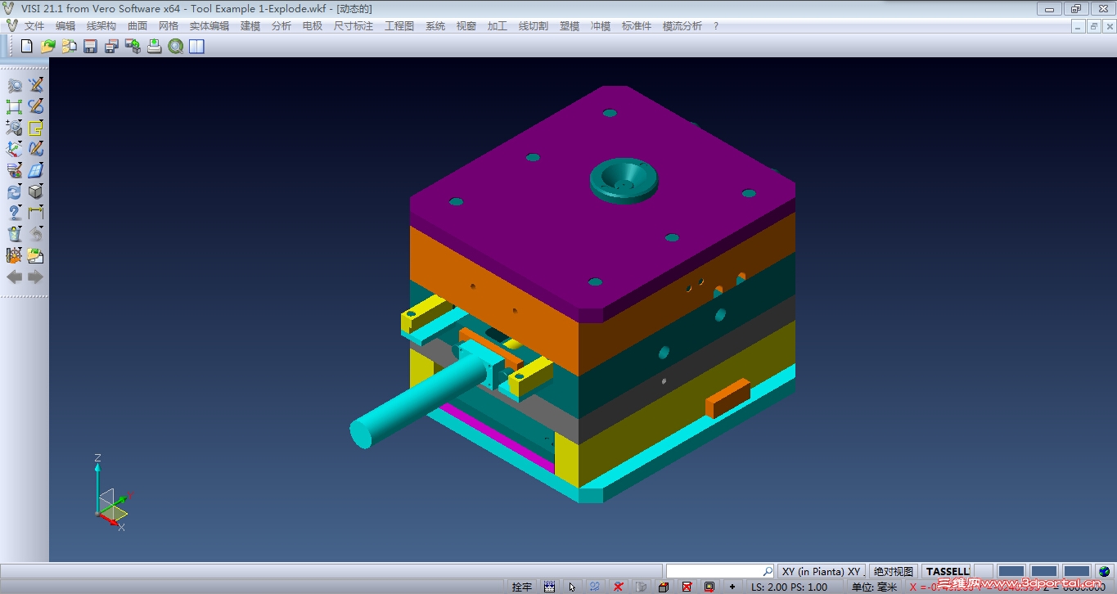The image size is (1117, 594).
Task: Select the grey solid cube icon
Action: pos(36,191)
